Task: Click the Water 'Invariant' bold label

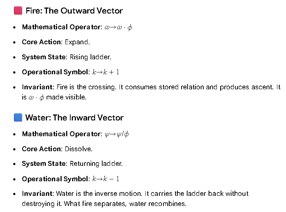Action: click(37, 194)
